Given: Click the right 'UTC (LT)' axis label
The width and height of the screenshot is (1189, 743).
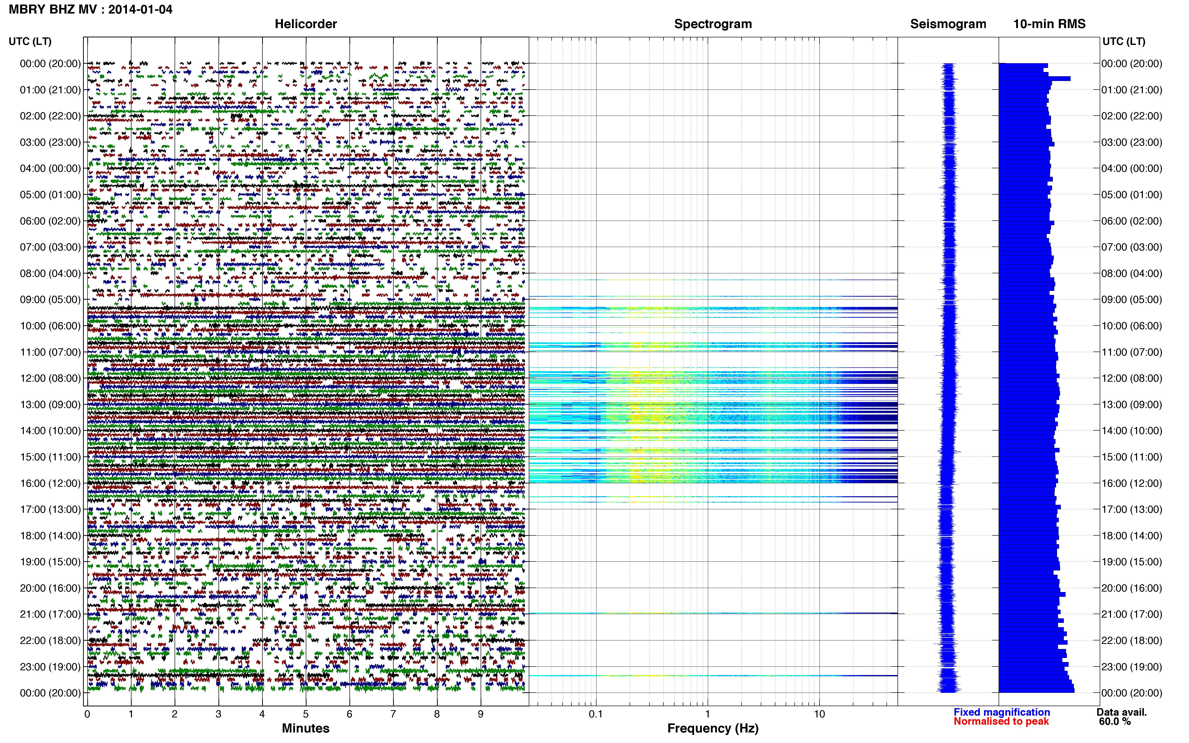Looking at the screenshot, I should (1124, 41).
